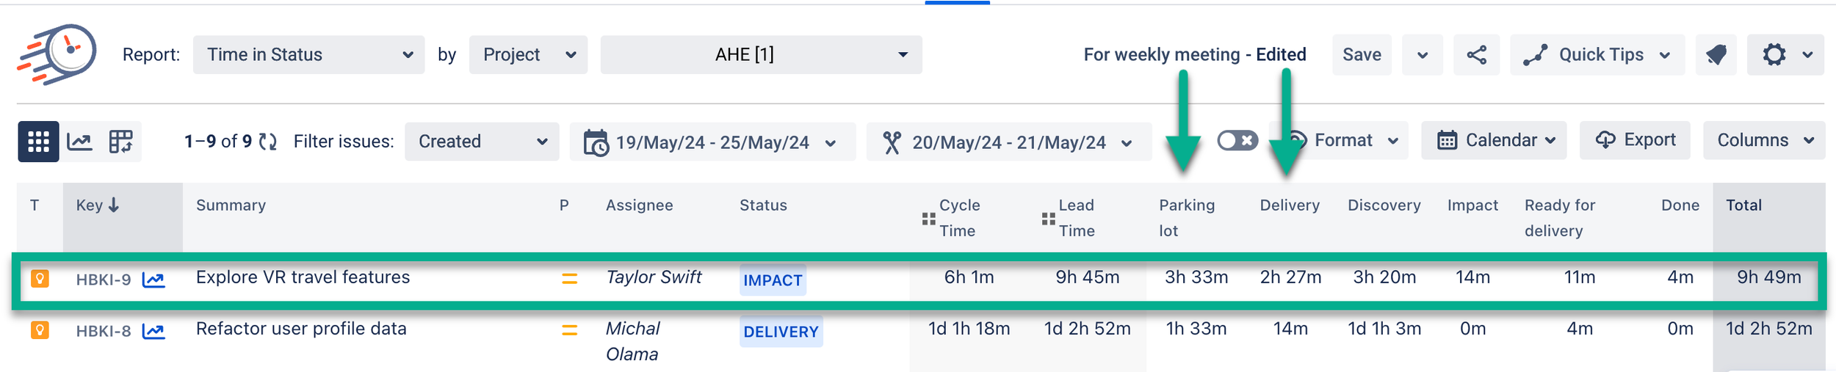The image size is (1836, 372).
Task: Open the Time in Status report dropdown
Action: click(308, 55)
